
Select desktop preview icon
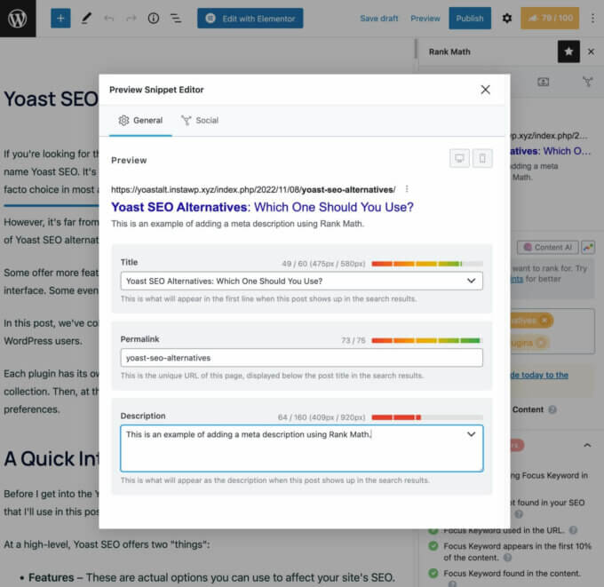pos(459,158)
